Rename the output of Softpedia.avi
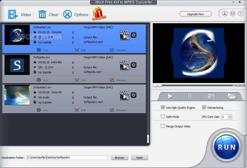Image resolution: width=247 pixels, height=168 pixels. click(x=118, y=80)
